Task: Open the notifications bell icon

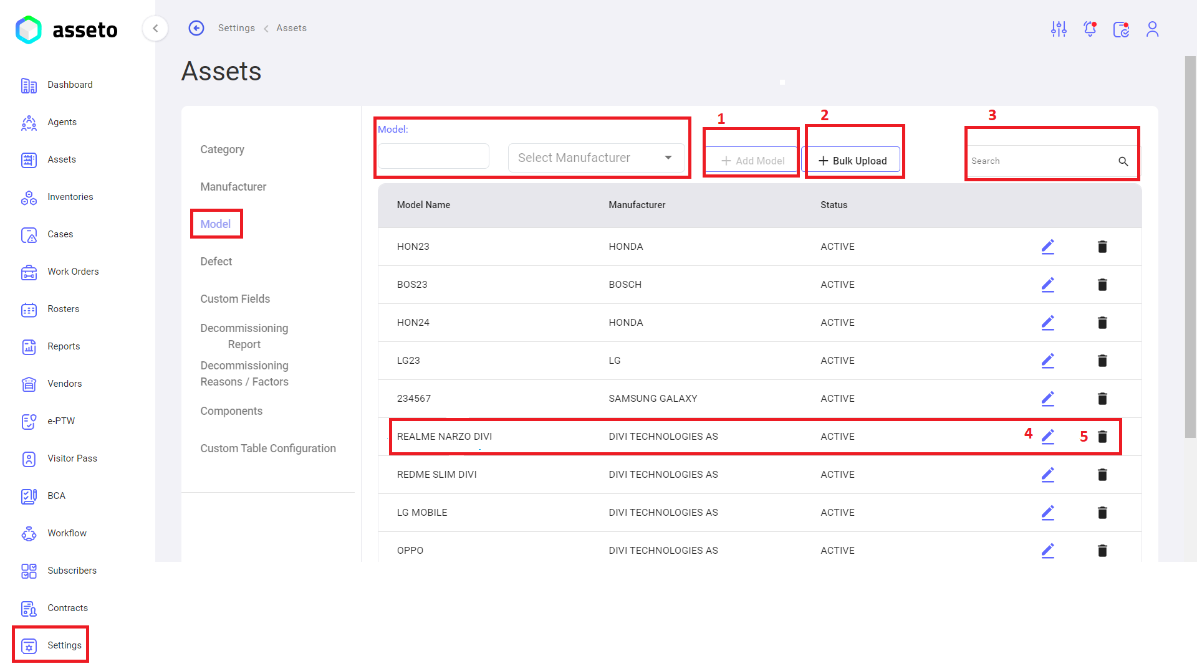Action: [x=1090, y=29]
